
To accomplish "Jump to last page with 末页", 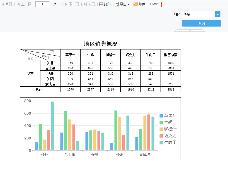I will (x=89, y=4).
